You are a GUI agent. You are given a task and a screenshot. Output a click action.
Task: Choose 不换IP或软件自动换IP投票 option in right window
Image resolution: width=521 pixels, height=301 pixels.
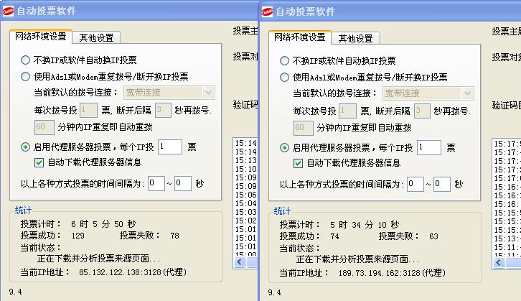pos(285,61)
